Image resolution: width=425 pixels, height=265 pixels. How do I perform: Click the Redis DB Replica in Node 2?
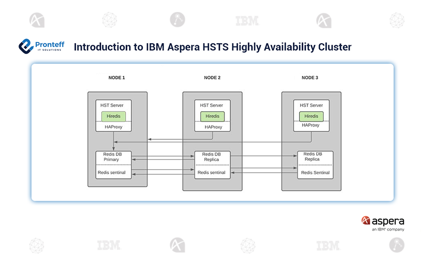pyautogui.click(x=212, y=157)
